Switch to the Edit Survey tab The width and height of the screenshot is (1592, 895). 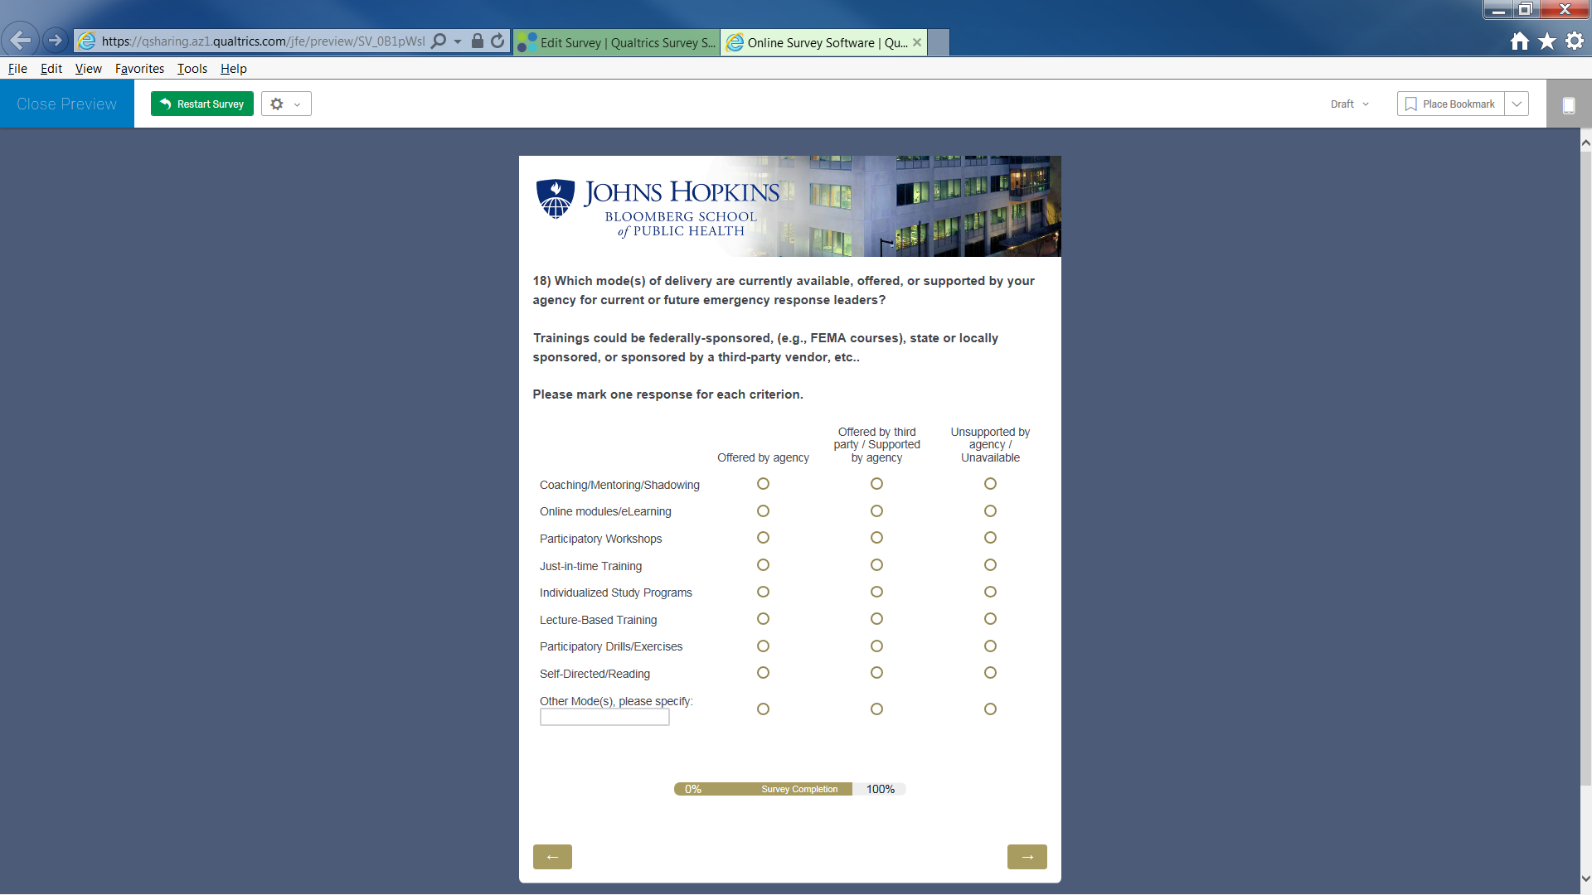[617, 42]
